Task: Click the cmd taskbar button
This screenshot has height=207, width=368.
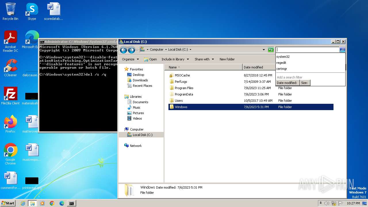Action: (71, 203)
